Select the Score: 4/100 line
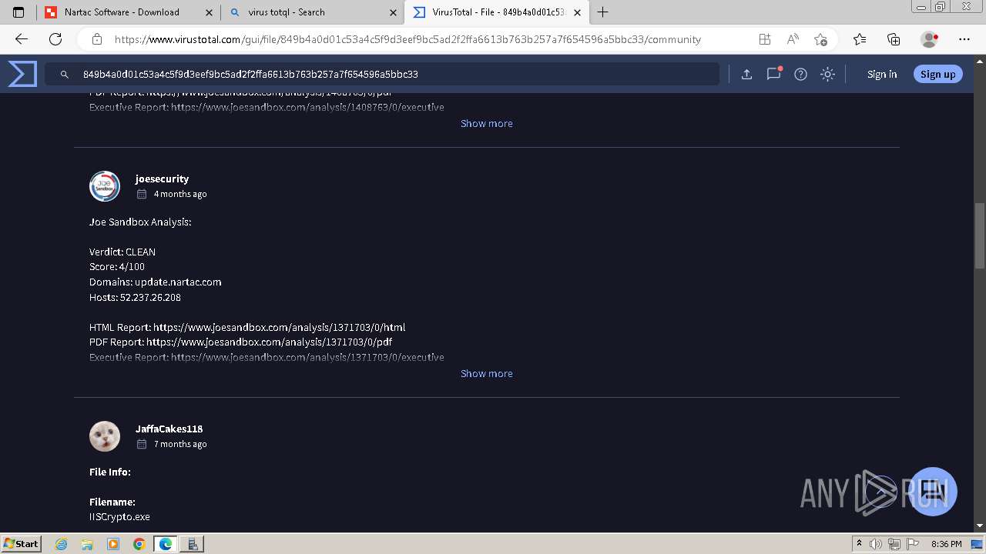 tap(117, 266)
